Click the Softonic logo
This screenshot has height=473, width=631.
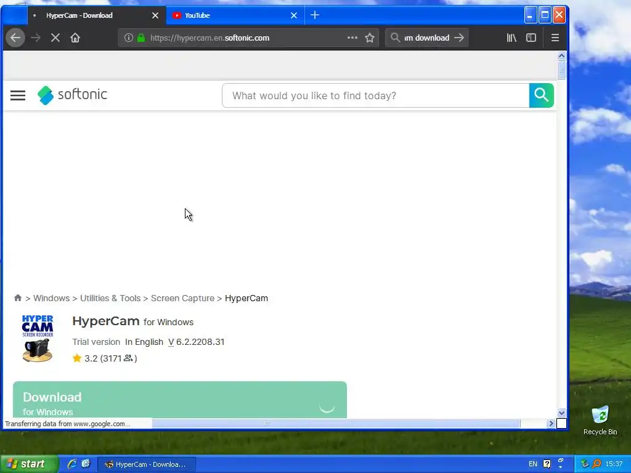(73, 95)
